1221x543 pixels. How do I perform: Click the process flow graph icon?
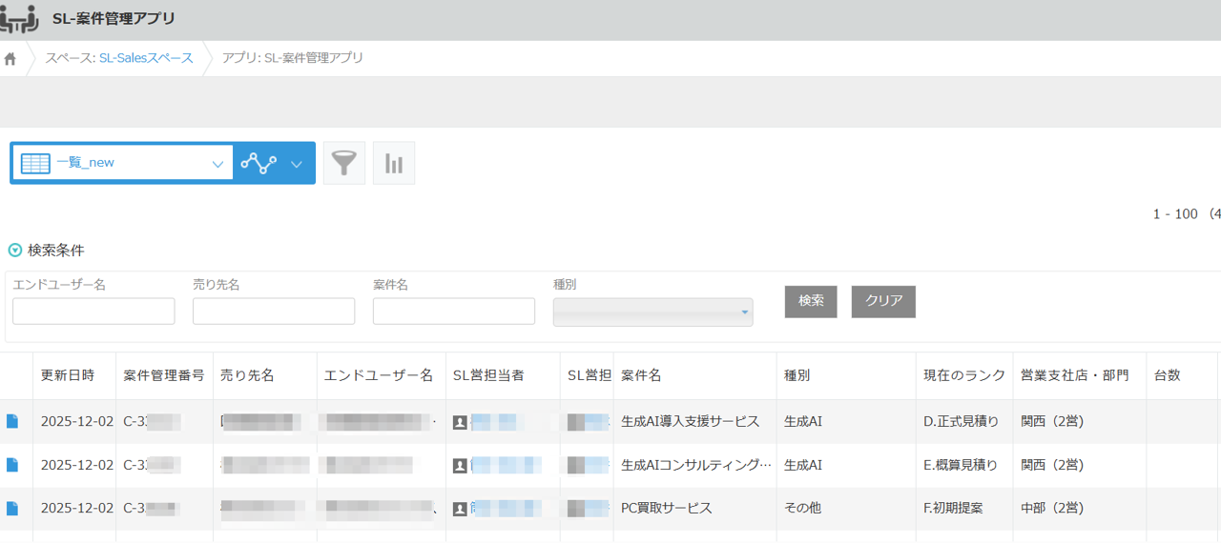tap(259, 163)
